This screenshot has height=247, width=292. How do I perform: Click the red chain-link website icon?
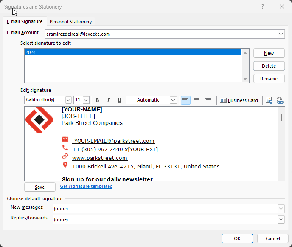(x=65, y=156)
